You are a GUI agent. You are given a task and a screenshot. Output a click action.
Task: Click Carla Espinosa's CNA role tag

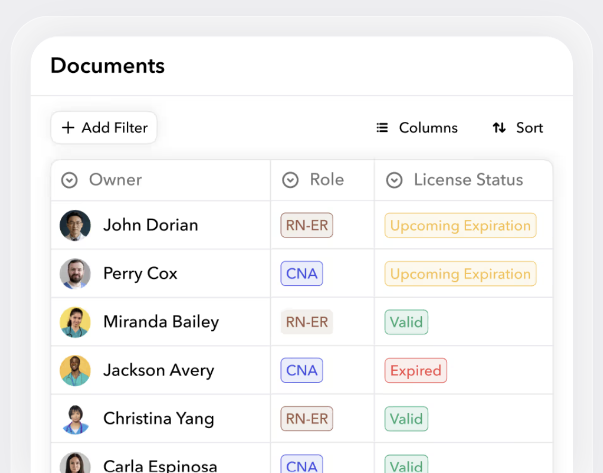pyautogui.click(x=302, y=464)
